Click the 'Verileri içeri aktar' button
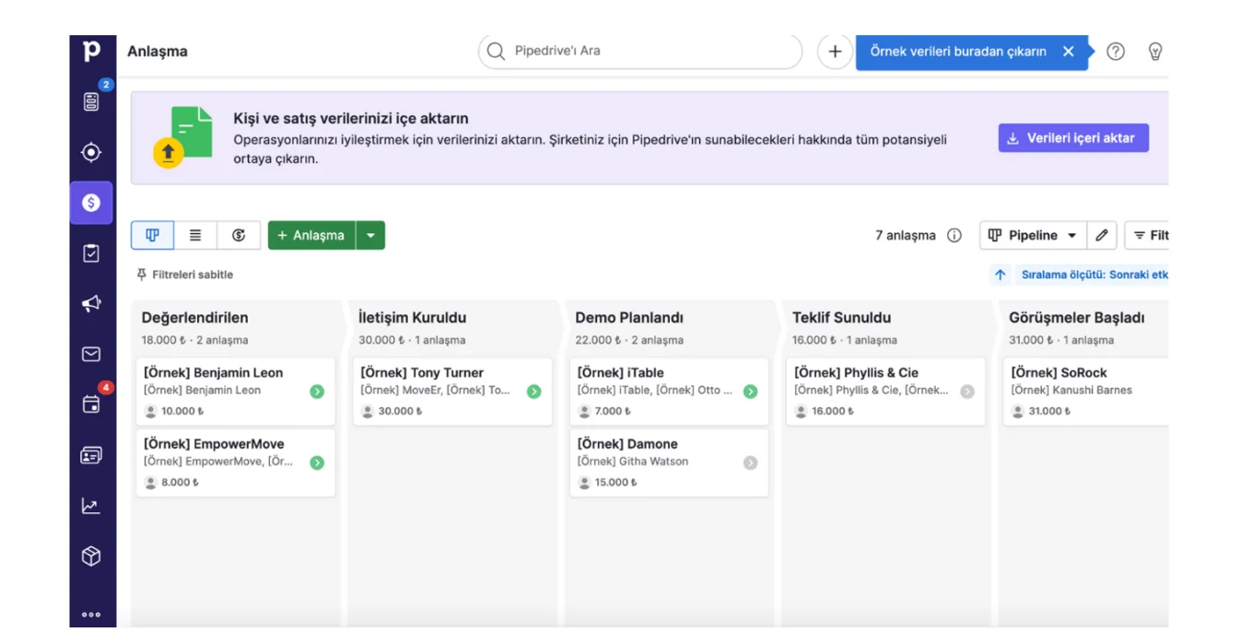 click(x=1073, y=138)
